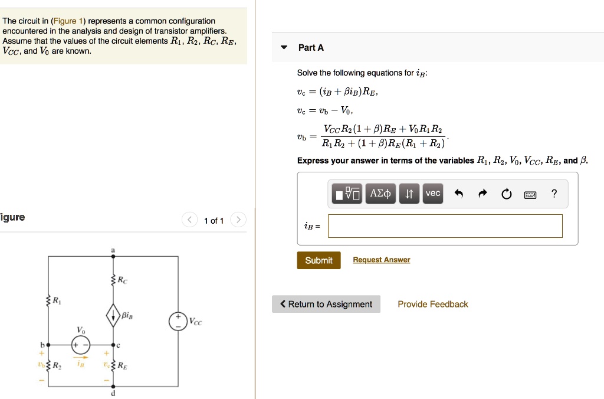Click the previous-figure left chevron

click(x=189, y=219)
